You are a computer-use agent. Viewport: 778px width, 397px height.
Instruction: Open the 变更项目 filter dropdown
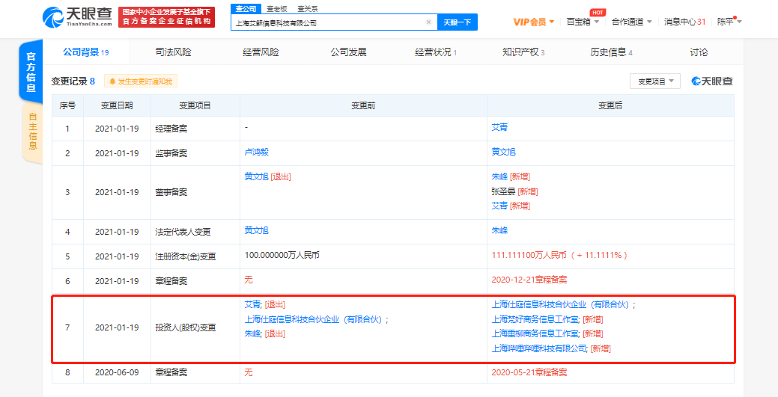coord(654,81)
